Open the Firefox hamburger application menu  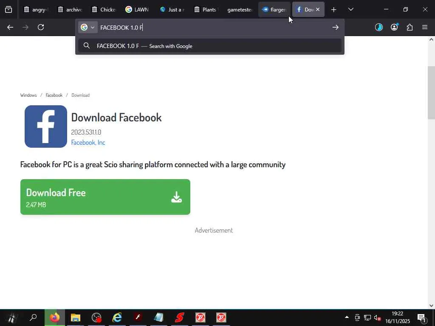point(425,27)
